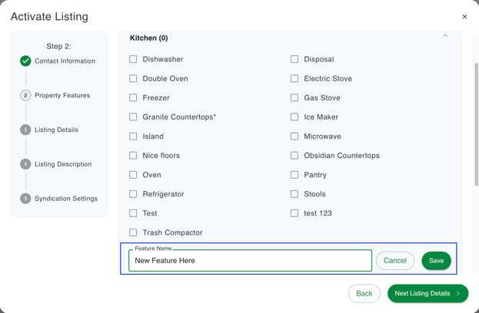Toggle the Ice Maker checkbox
Viewport: 479px width, 313px height.
294,117
